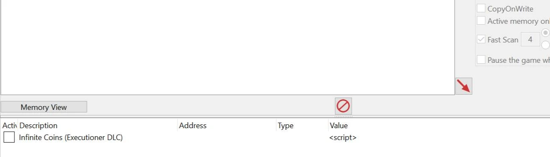Click the dotted splitter handle below no-entry icon
This screenshot has height=157, width=550.
(x=343, y=116)
